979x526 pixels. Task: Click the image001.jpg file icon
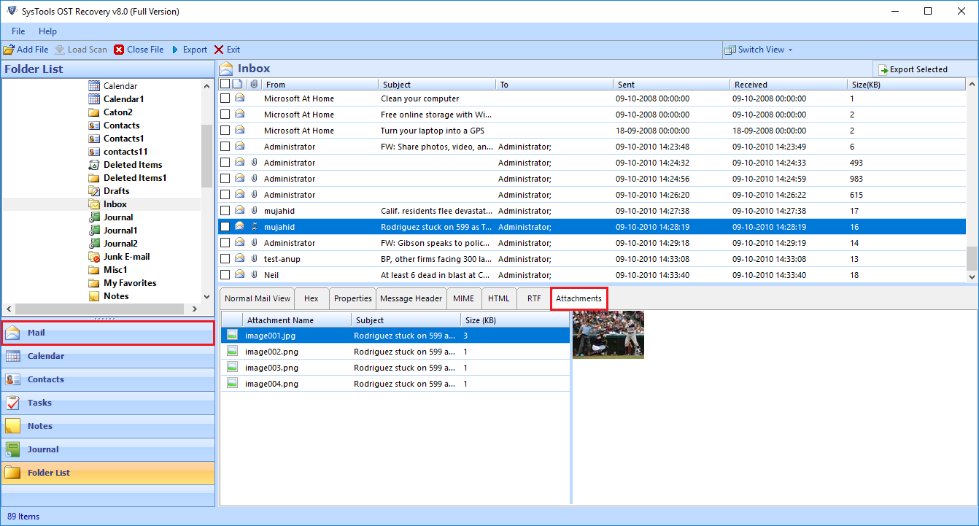coord(232,336)
